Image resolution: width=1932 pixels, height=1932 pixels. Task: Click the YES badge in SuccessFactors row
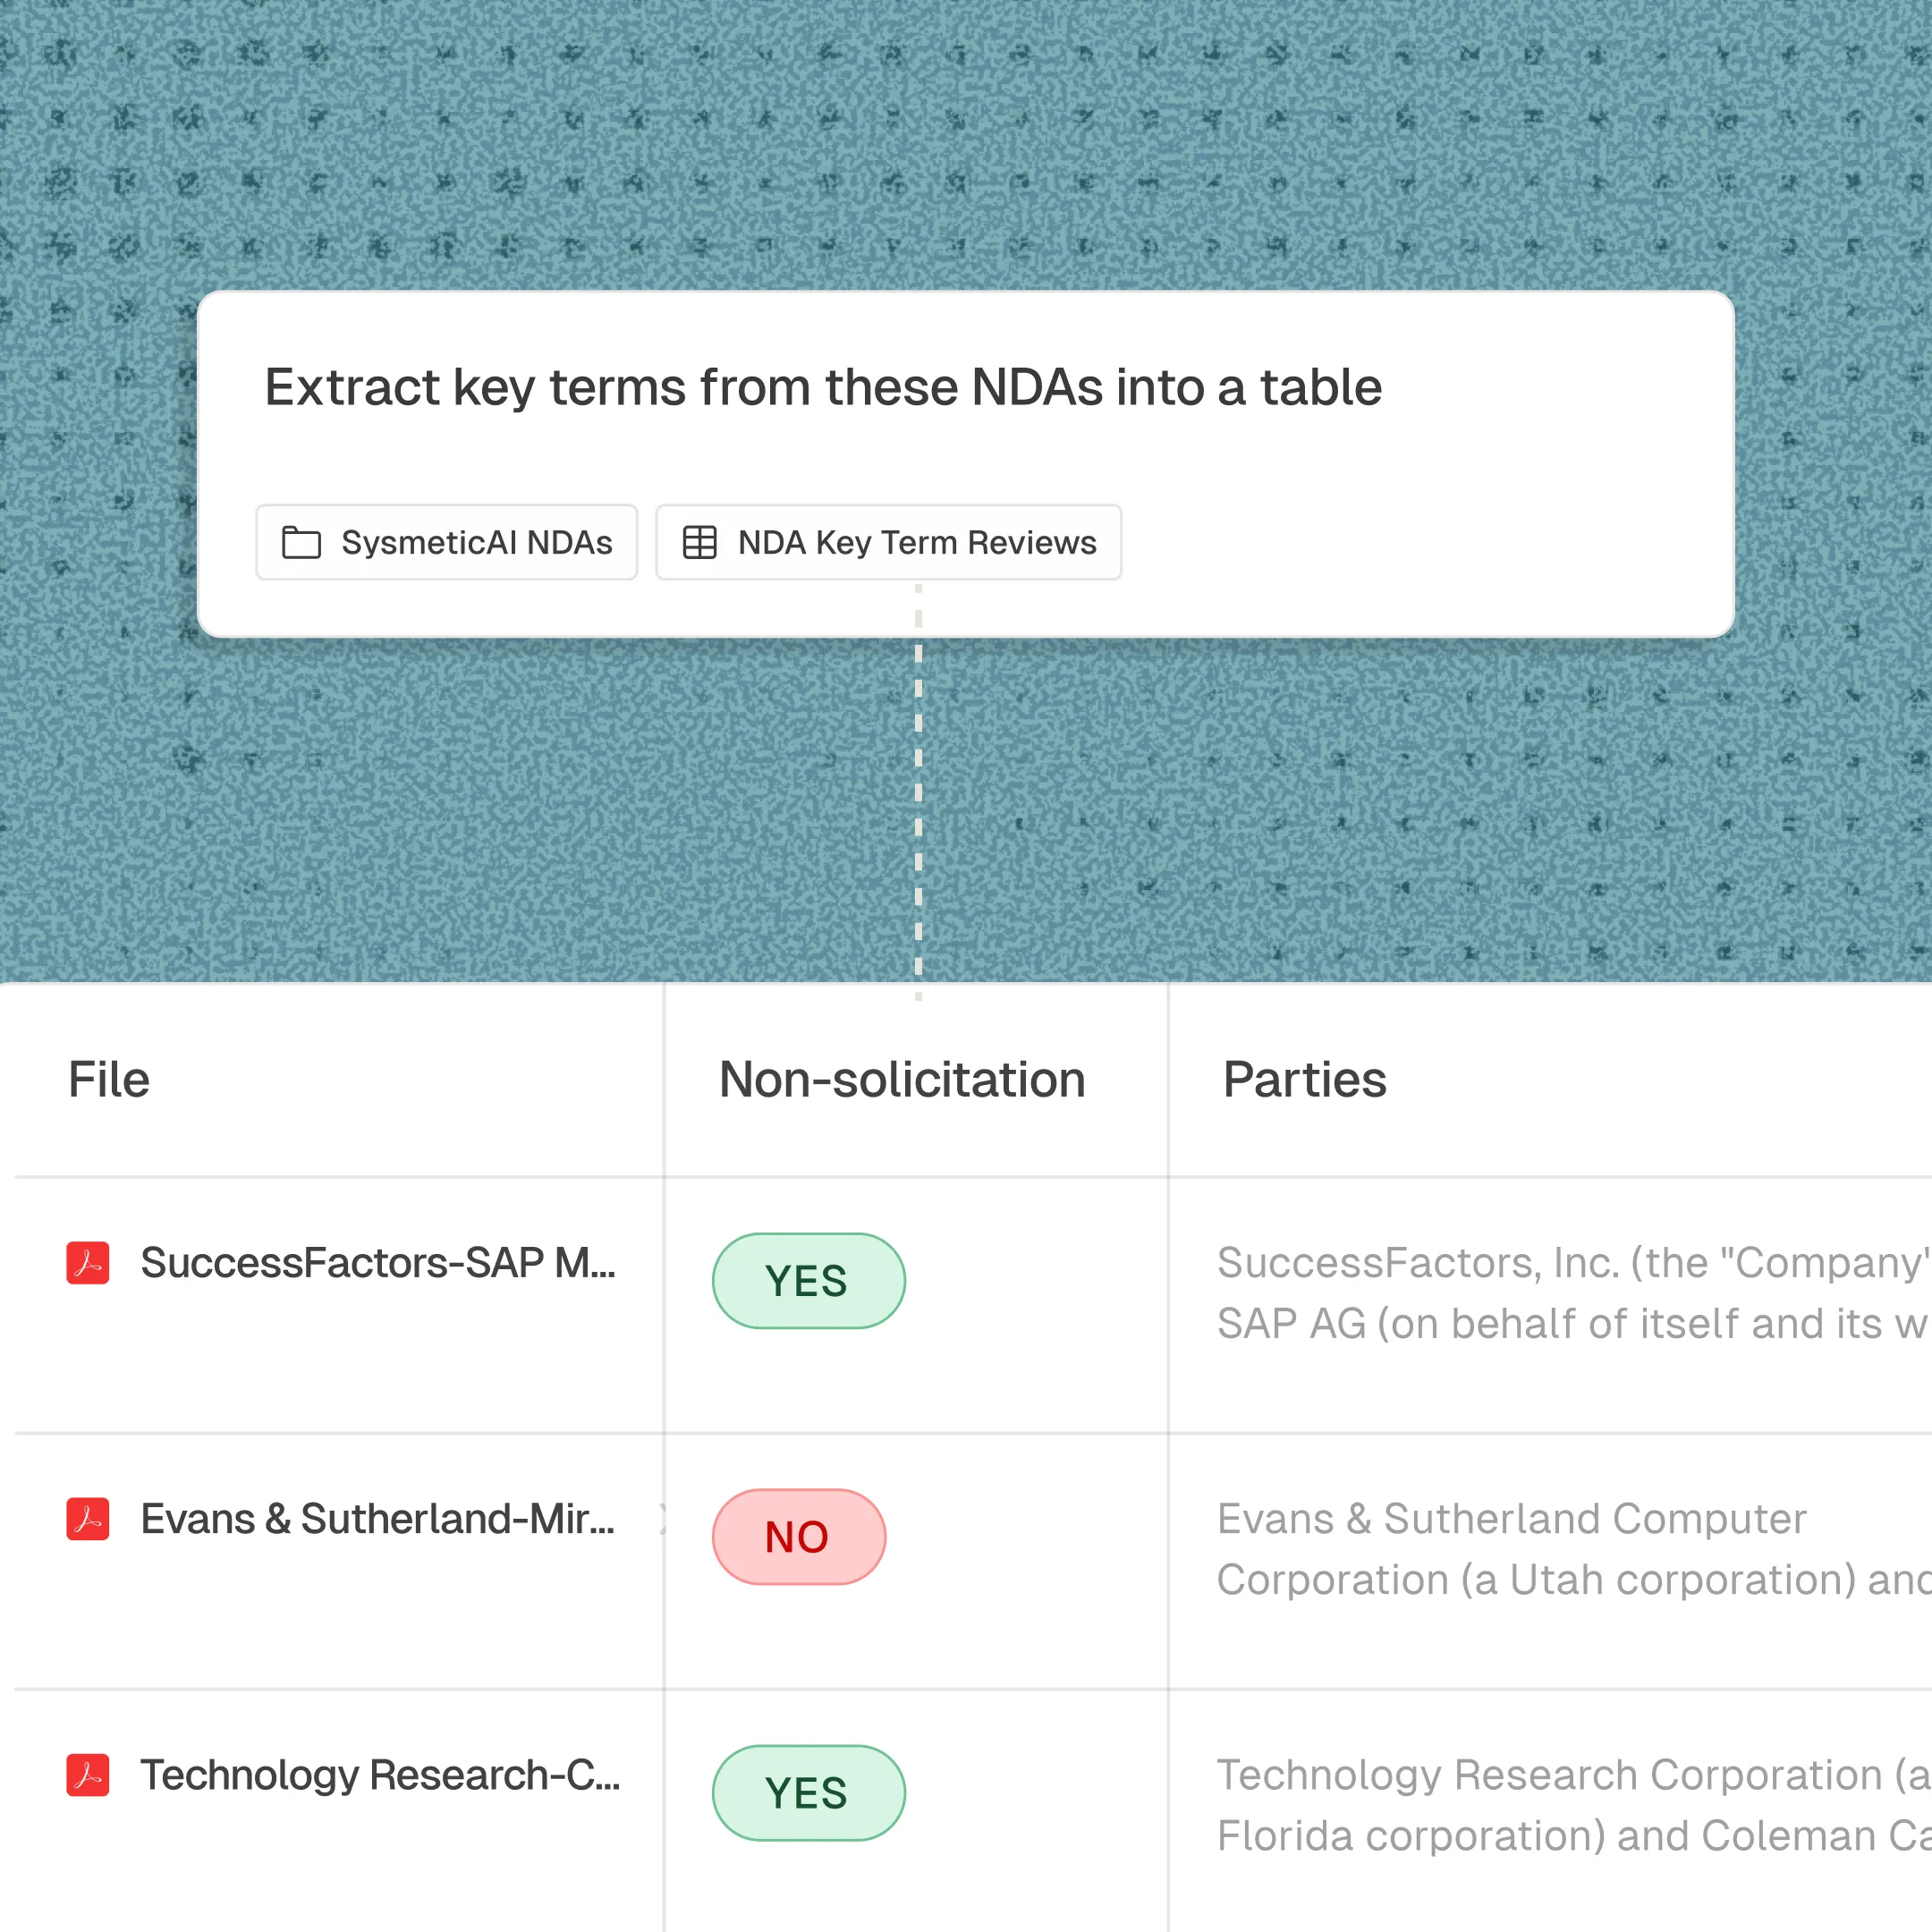808,1281
